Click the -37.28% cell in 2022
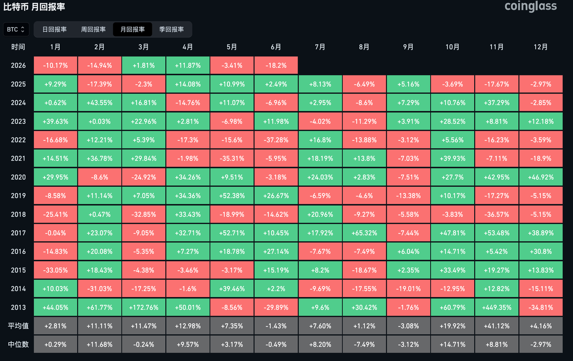This screenshot has height=361, width=573. click(276, 140)
